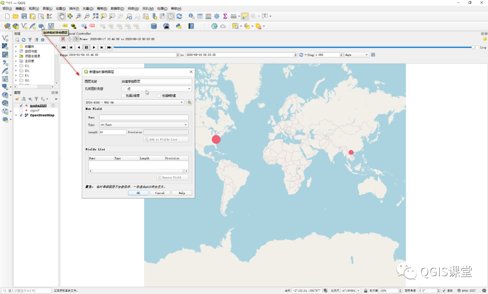Image resolution: width=488 pixels, height=294 pixels.
Task: Click the Add Raster Layer icon in left sidebar
Action: (5, 46)
